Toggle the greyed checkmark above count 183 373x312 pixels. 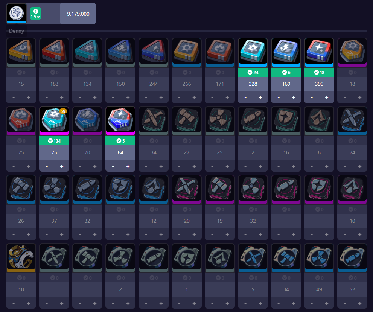(x=54, y=72)
